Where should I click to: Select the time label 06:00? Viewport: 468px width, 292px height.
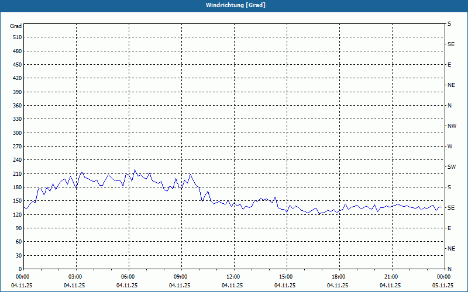tap(129, 277)
